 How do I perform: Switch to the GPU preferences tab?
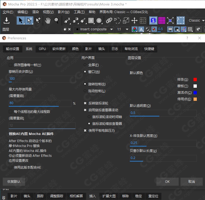click(x=42, y=49)
